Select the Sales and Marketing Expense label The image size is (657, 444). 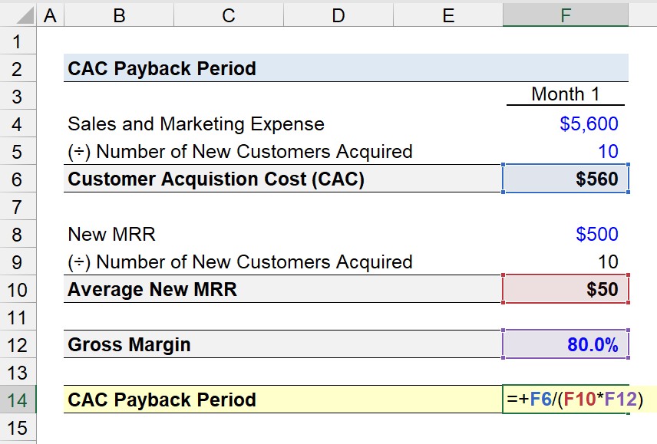(x=196, y=124)
